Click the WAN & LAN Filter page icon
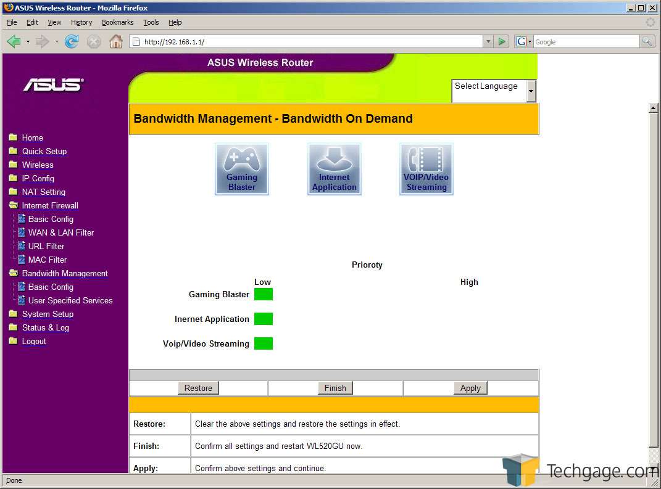Screen dimensions: 661x489 [x=22, y=232]
